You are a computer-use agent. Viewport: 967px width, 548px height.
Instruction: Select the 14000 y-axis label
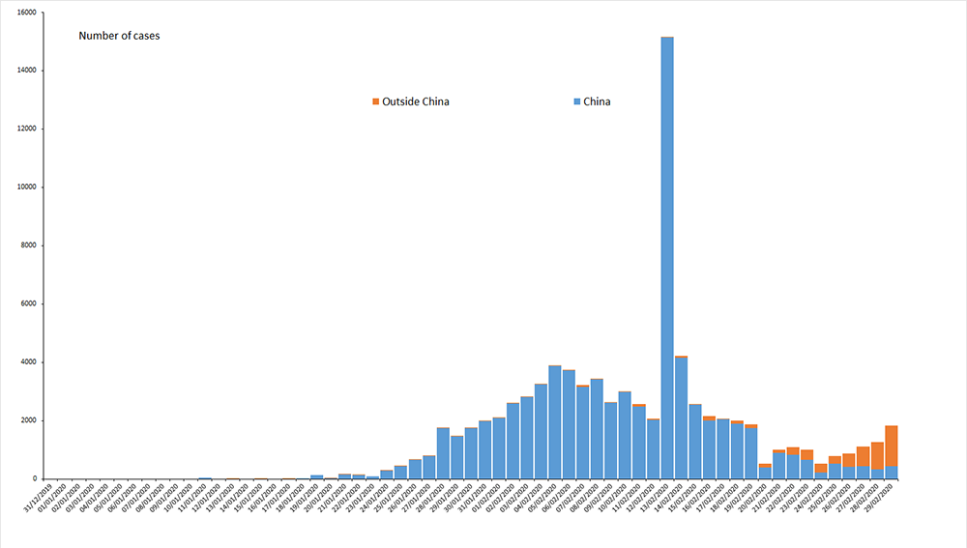coord(24,72)
